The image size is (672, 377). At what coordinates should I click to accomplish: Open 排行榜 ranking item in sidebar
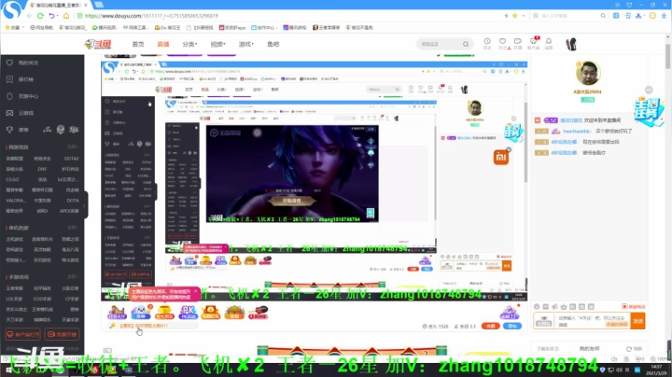point(21,79)
